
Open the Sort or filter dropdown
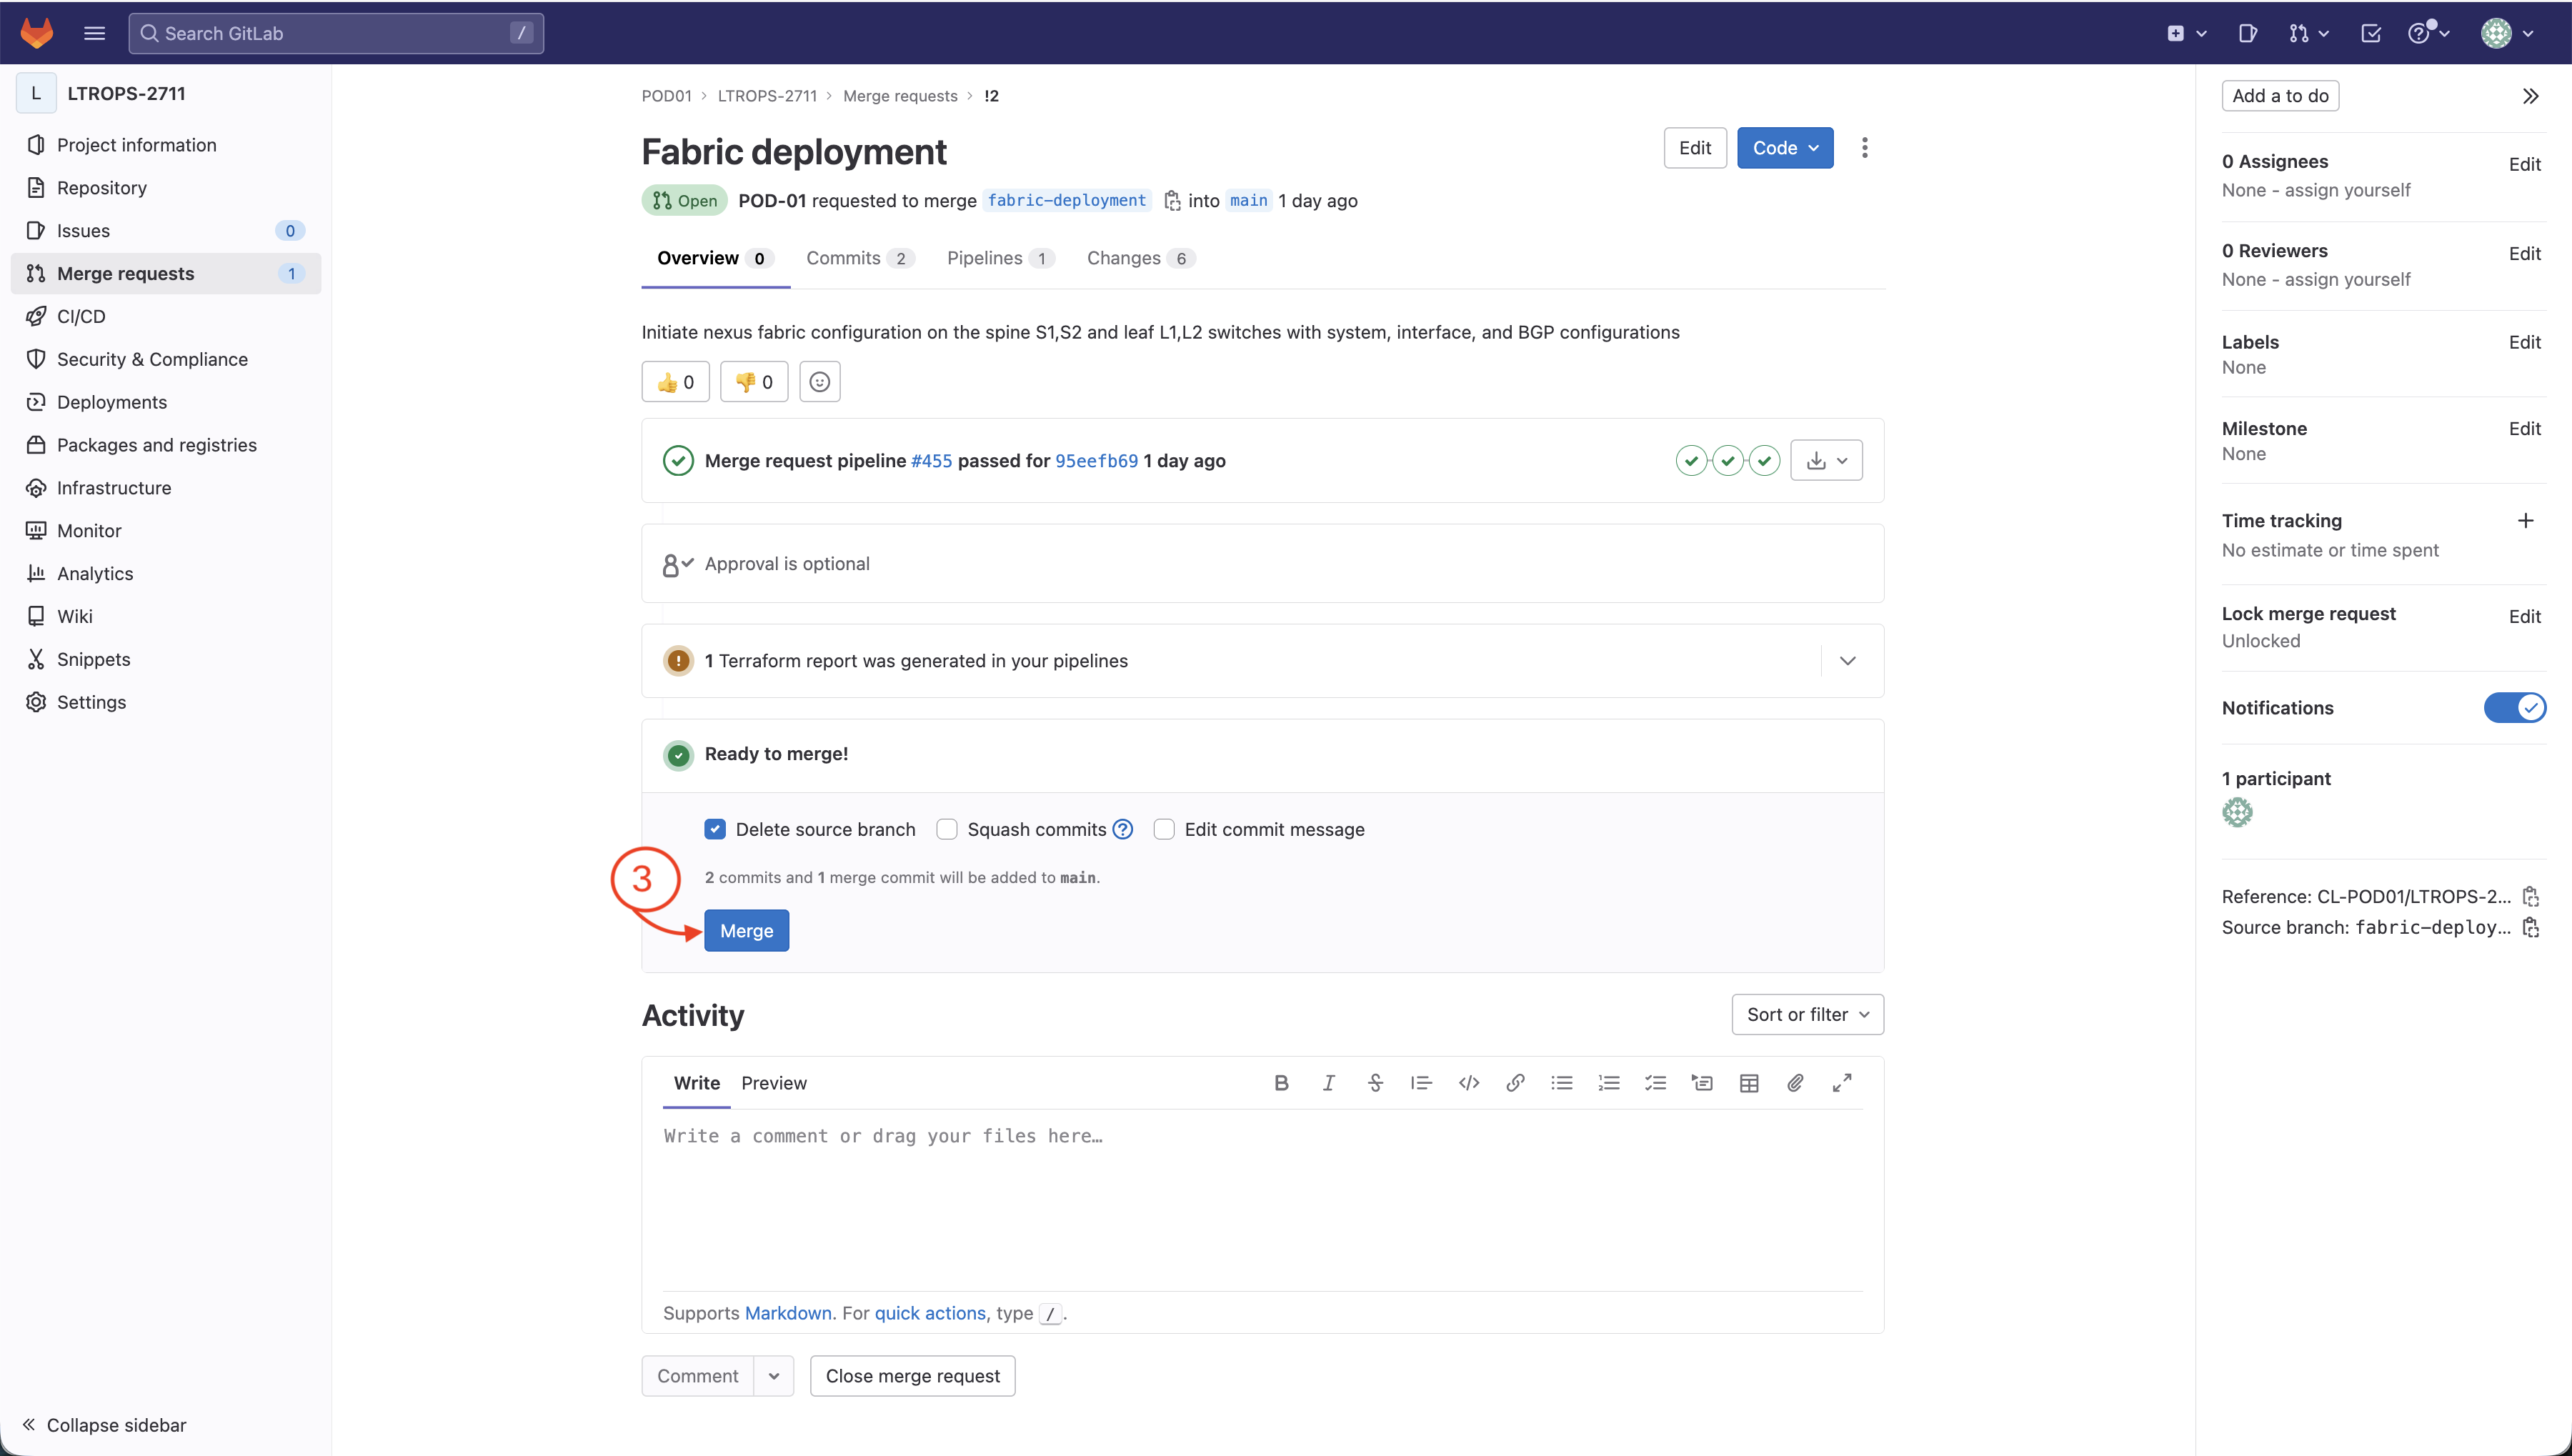point(1807,1014)
